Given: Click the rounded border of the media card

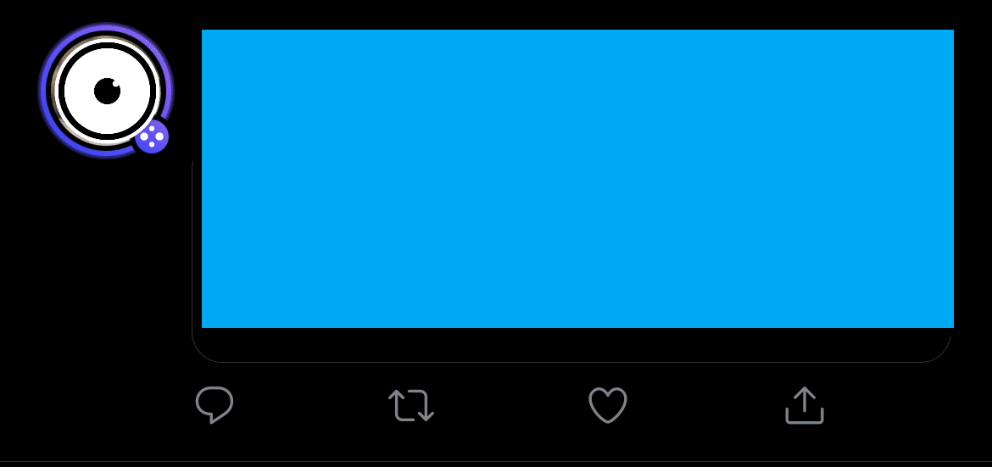Looking at the screenshot, I should [x=571, y=362].
